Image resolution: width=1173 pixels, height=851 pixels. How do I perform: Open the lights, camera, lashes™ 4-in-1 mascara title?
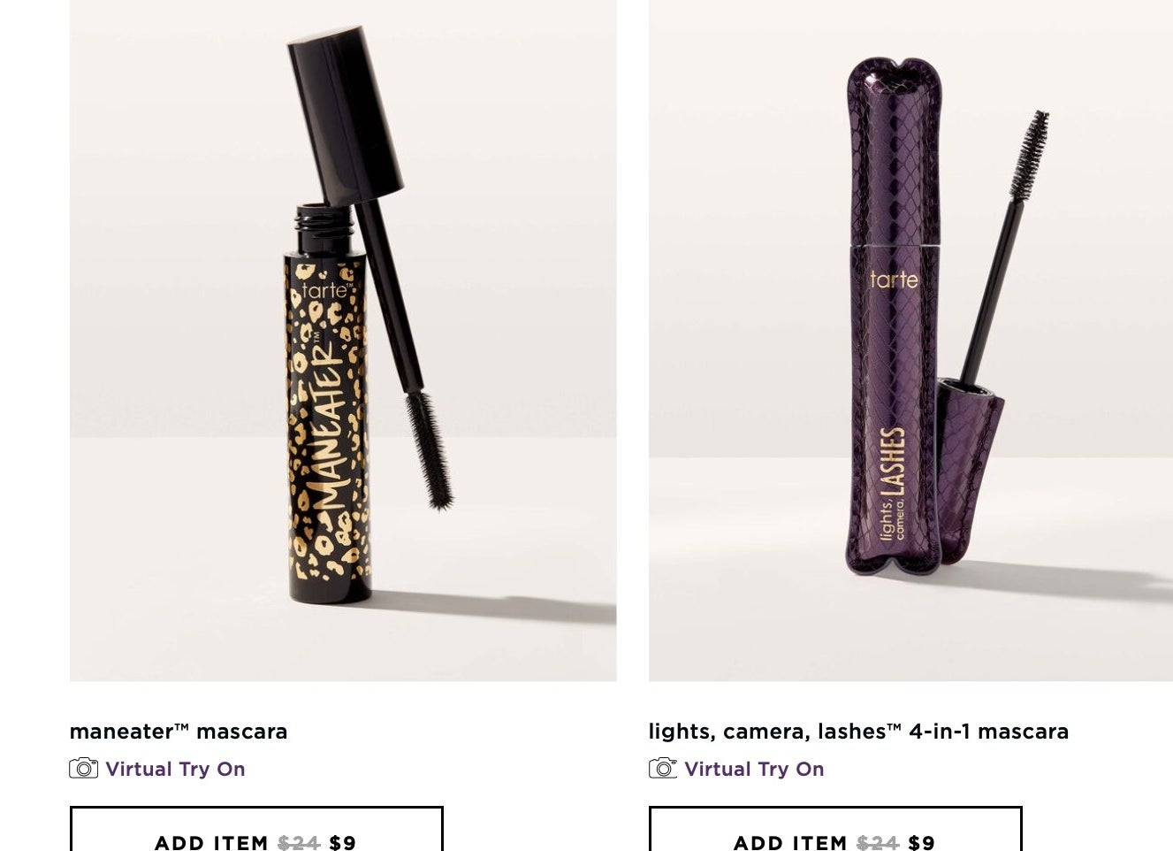coord(858,732)
